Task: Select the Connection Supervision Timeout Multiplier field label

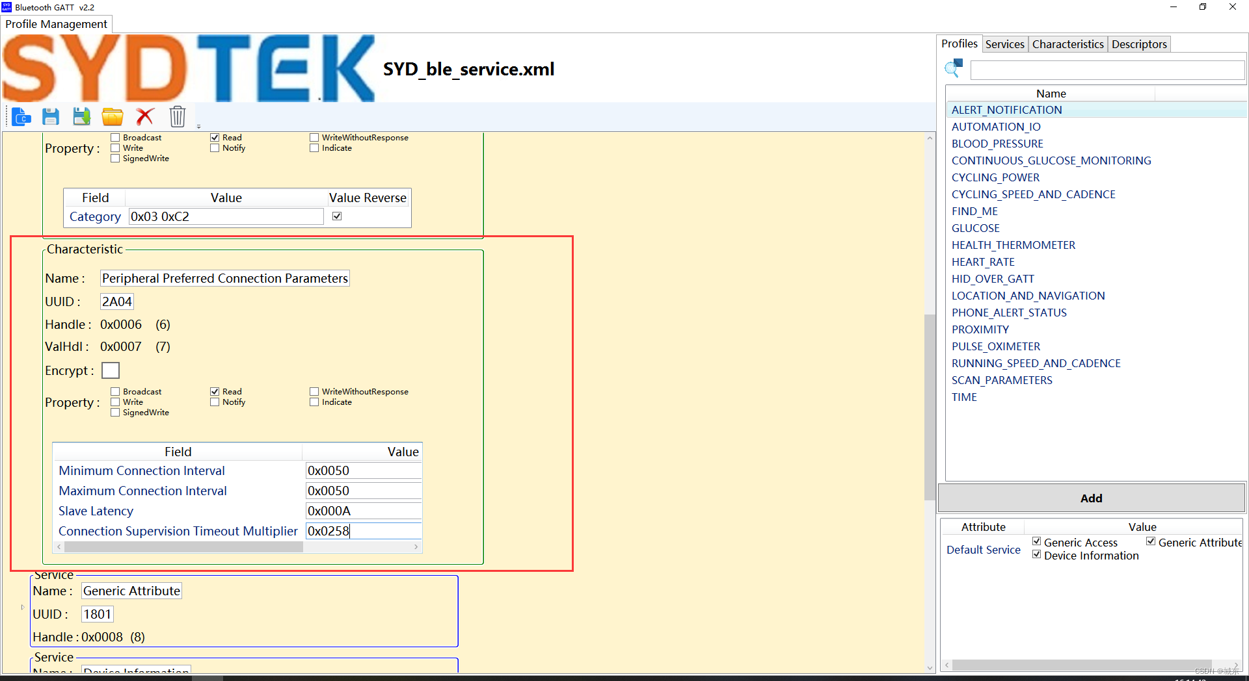Action: (x=178, y=531)
